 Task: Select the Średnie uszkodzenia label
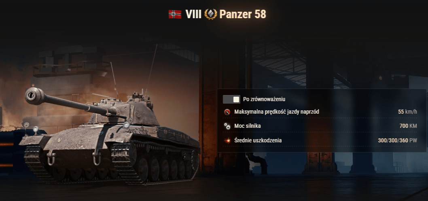pos(258,140)
